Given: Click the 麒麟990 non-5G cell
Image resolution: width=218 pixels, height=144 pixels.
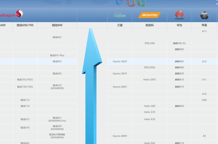Looking at the screenshot, I should coord(180,49).
